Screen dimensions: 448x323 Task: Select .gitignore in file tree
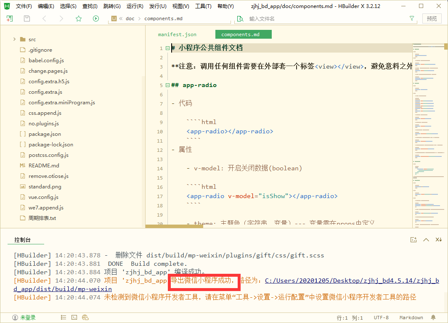(40, 50)
